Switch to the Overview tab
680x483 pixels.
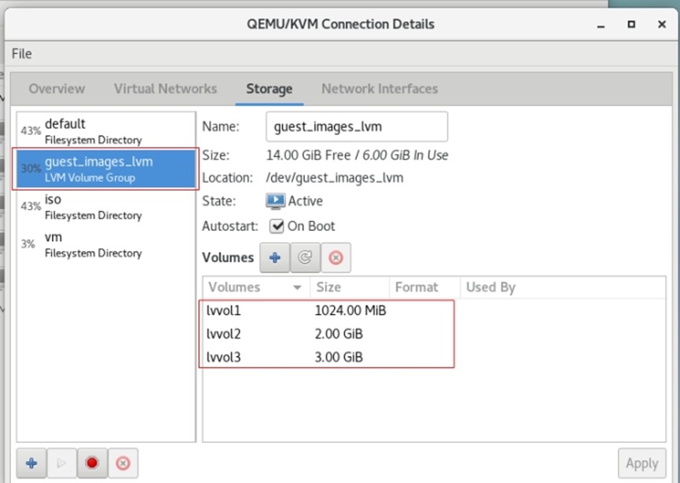57,89
